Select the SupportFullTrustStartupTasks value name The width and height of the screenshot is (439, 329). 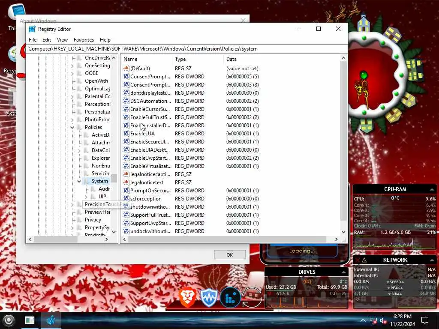151,215
